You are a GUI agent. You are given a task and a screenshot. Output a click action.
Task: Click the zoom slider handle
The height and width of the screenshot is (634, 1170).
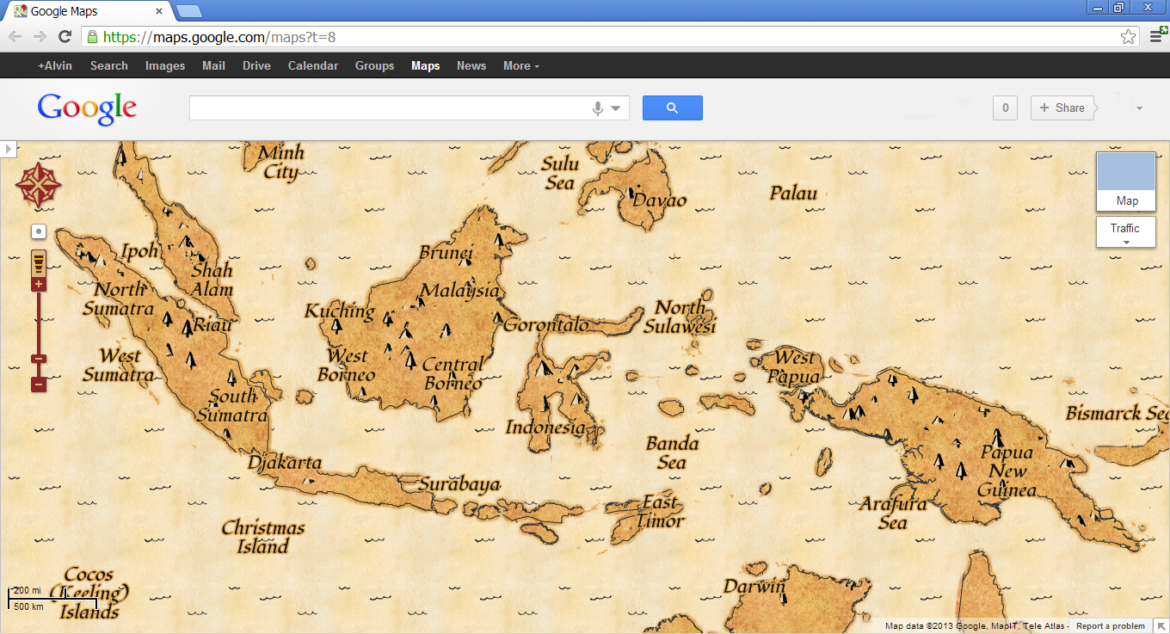coord(39,359)
